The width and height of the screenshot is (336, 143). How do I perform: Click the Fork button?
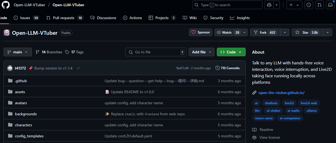(265, 32)
